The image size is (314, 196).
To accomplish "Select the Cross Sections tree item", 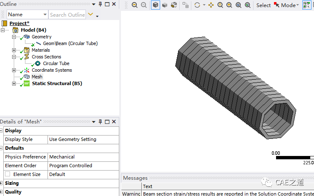I will tap(46, 57).
